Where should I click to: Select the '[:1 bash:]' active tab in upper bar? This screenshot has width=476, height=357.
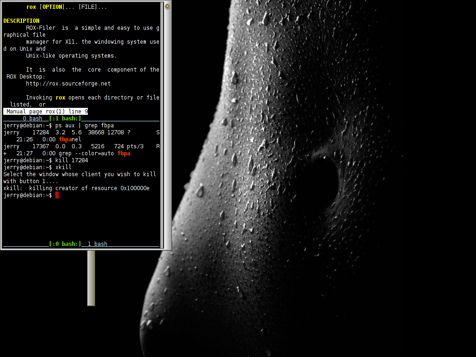65,119
